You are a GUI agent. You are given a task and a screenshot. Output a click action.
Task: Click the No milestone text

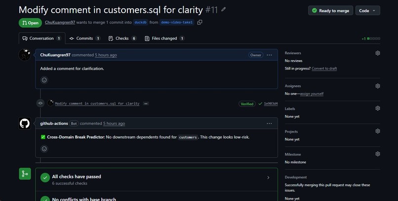pos(295,162)
